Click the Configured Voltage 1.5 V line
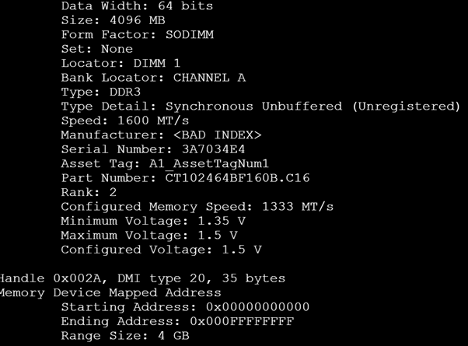Screen dimensions: 468x346 (161, 250)
